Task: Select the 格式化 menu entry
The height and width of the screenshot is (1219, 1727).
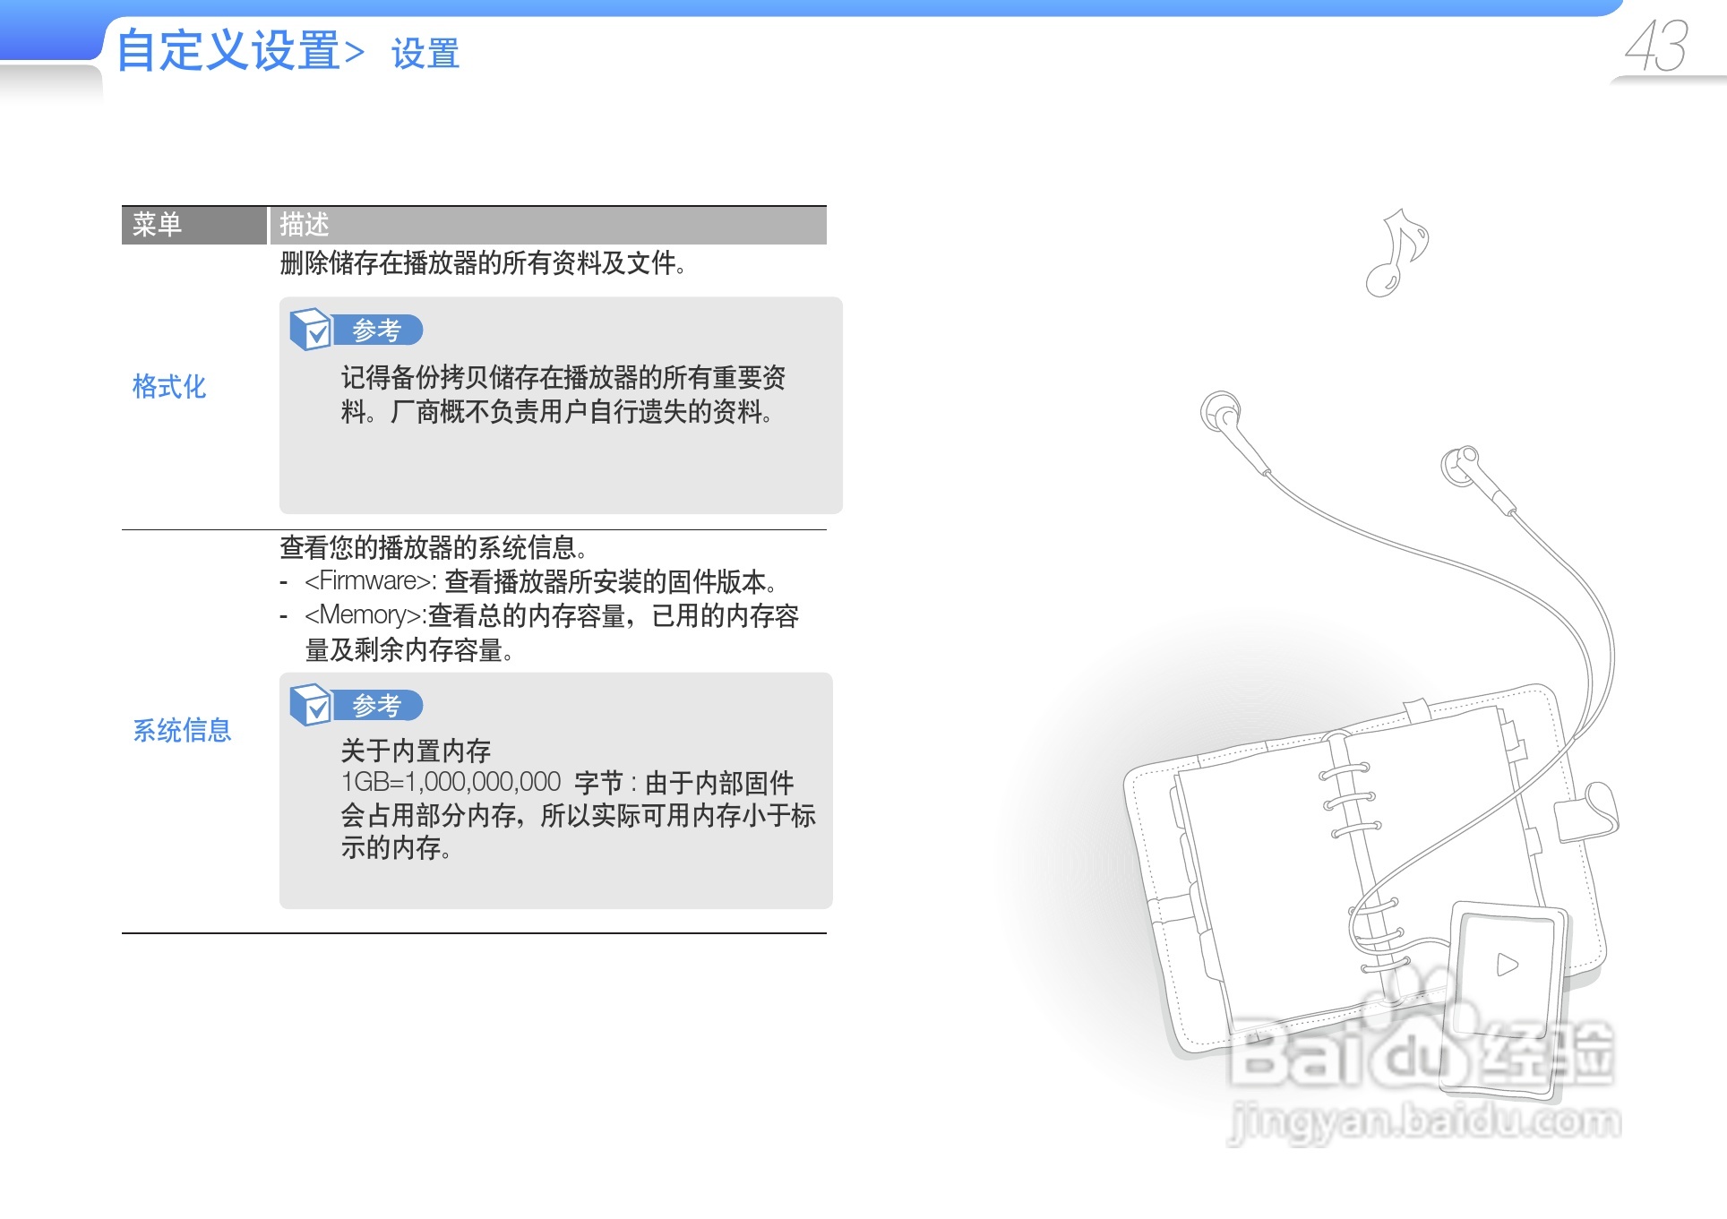Action: 169,386
